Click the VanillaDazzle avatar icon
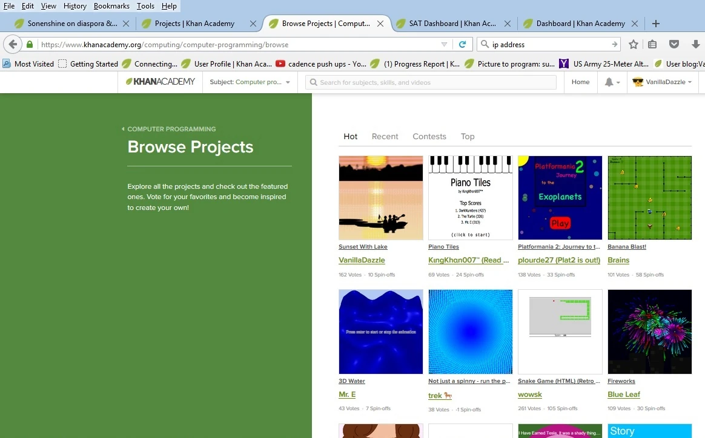The width and height of the screenshot is (705, 438). tap(638, 82)
